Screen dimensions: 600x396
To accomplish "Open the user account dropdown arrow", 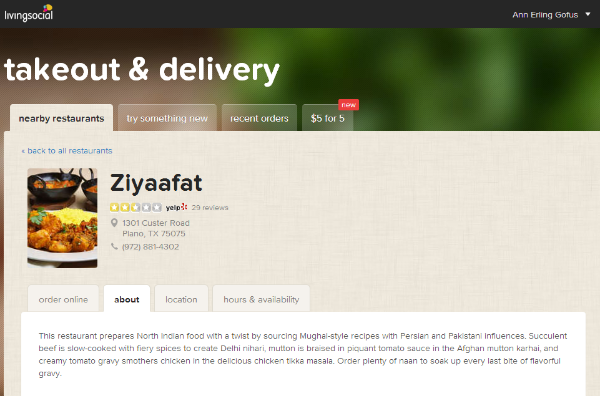I will pos(588,14).
